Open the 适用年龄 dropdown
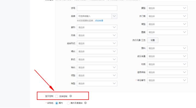 pos(167,72)
